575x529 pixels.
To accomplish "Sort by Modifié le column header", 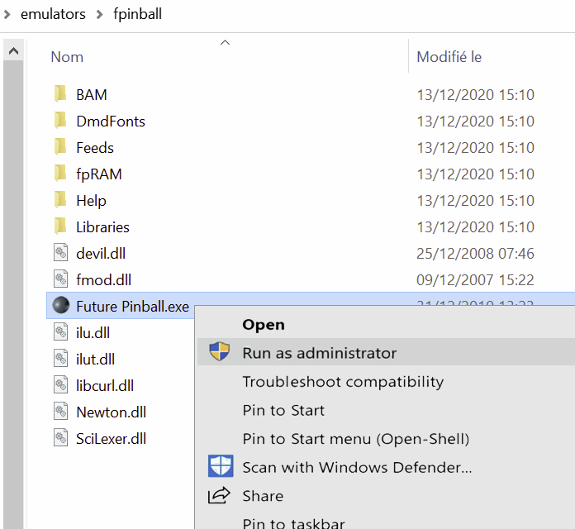I will [x=449, y=57].
